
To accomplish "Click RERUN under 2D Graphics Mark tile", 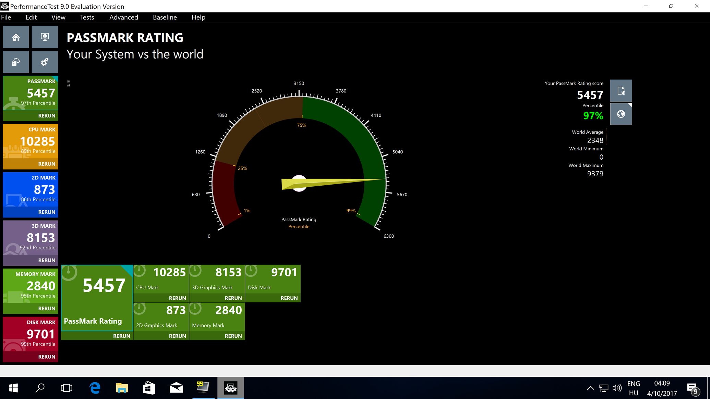I will (x=178, y=336).
